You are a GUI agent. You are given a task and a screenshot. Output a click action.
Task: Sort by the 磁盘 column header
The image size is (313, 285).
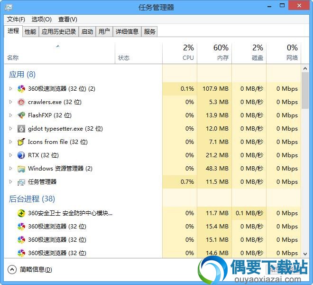click(249, 53)
